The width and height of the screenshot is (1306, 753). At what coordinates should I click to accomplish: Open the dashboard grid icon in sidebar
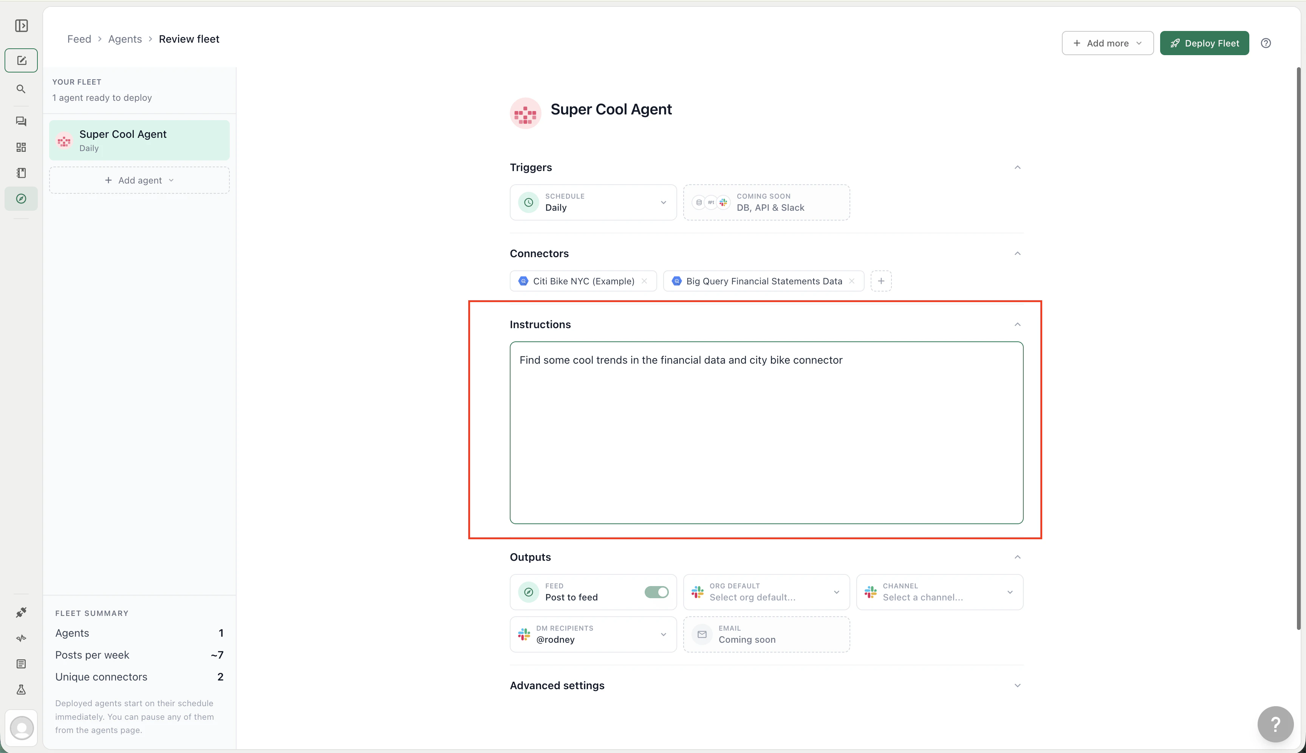(21, 147)
